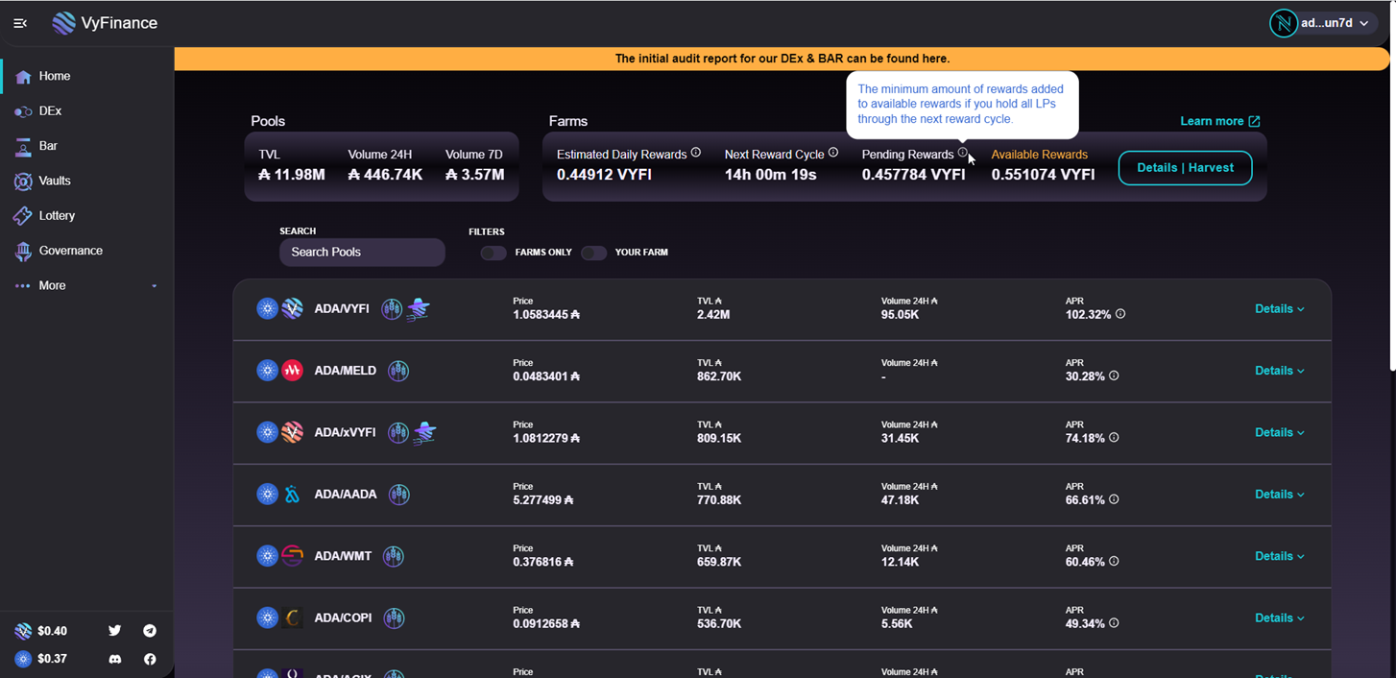Open the Telegram link icon

point(150,631)
